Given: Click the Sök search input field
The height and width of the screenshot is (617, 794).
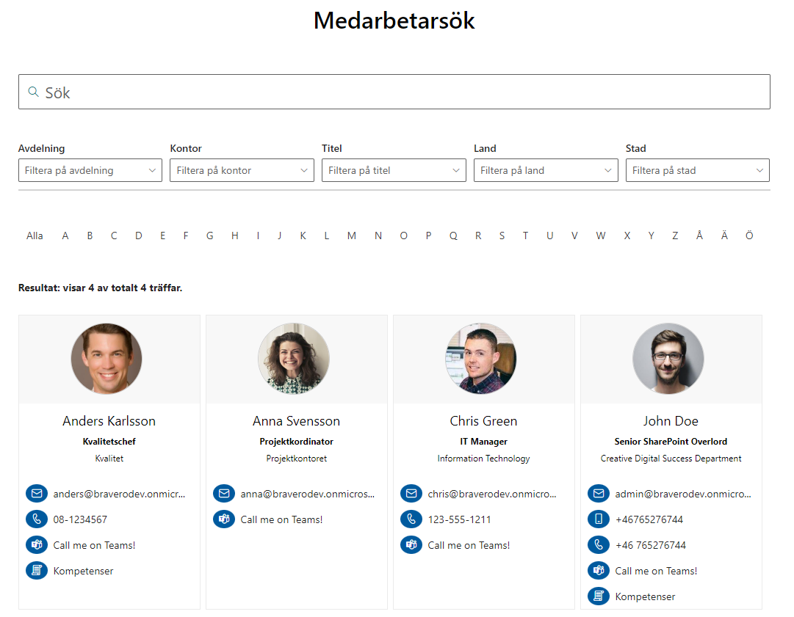Looking at the screenshot, I should click(394, 92).
